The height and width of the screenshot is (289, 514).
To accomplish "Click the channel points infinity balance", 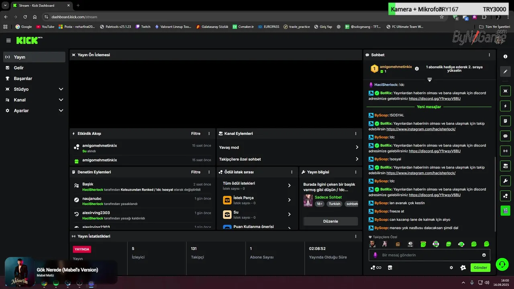I will pyautogui.click(x=376, y=268).
